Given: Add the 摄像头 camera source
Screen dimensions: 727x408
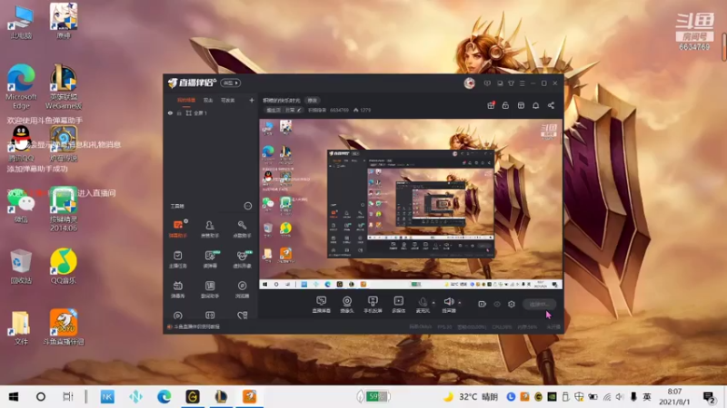Looking at the screenshot, I should click(x=347, y=305).
